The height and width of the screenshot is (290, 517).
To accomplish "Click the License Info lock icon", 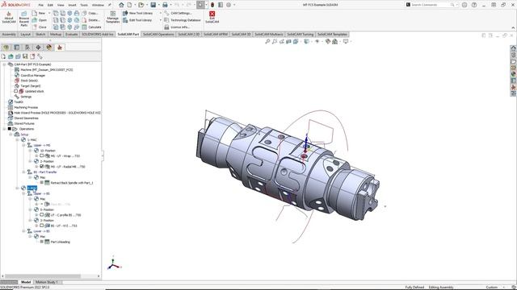I will pyautogui.click(x=166, y=27).
